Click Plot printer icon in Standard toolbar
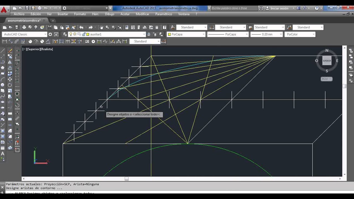 pos(24,27)
